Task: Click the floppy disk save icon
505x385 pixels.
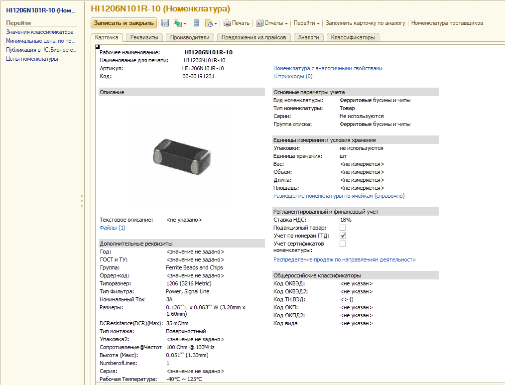Action: point(165,23)
